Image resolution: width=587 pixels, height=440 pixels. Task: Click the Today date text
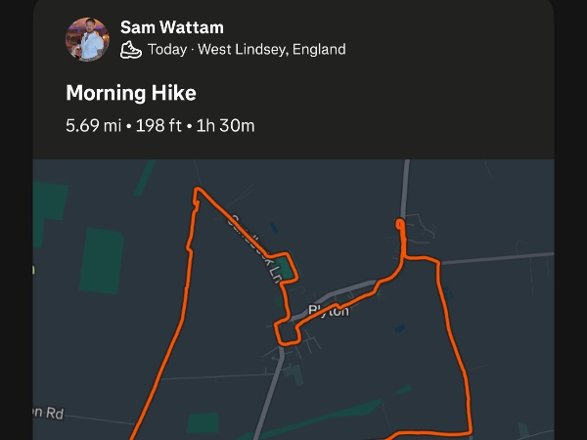168,50
